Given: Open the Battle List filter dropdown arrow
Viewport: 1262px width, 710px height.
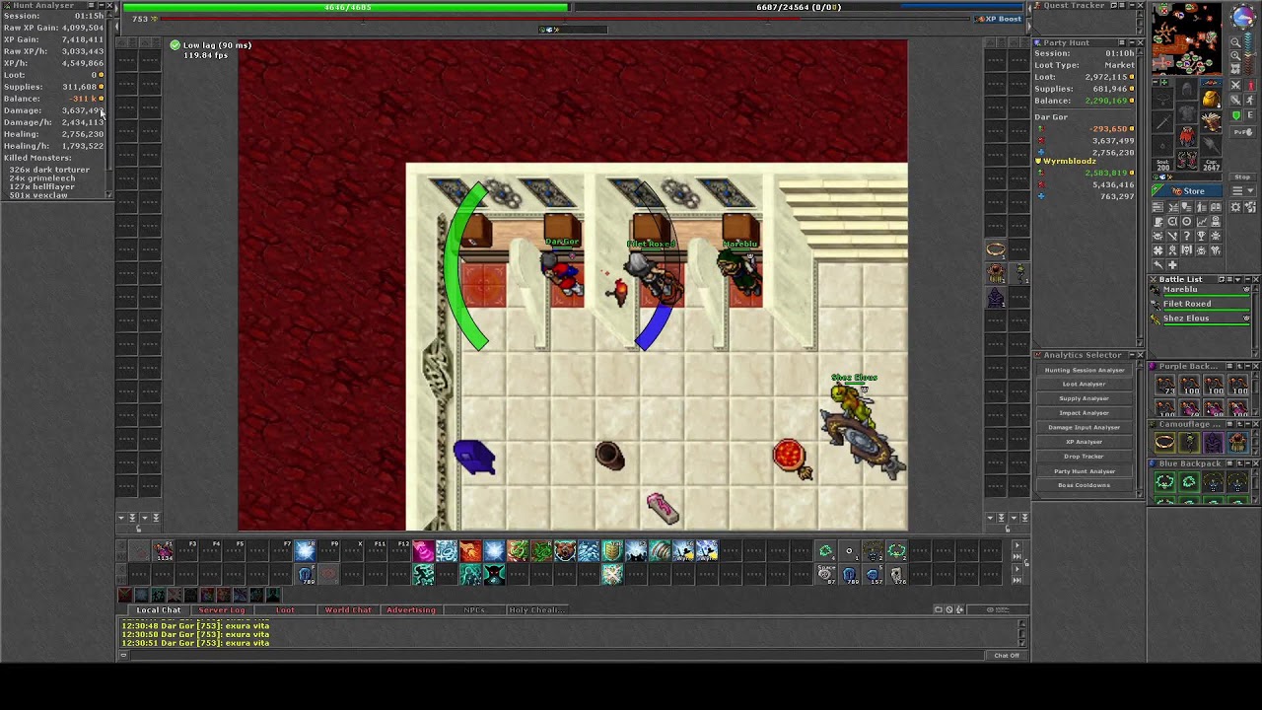Looking at the screenshot, I should [1238, 279].
